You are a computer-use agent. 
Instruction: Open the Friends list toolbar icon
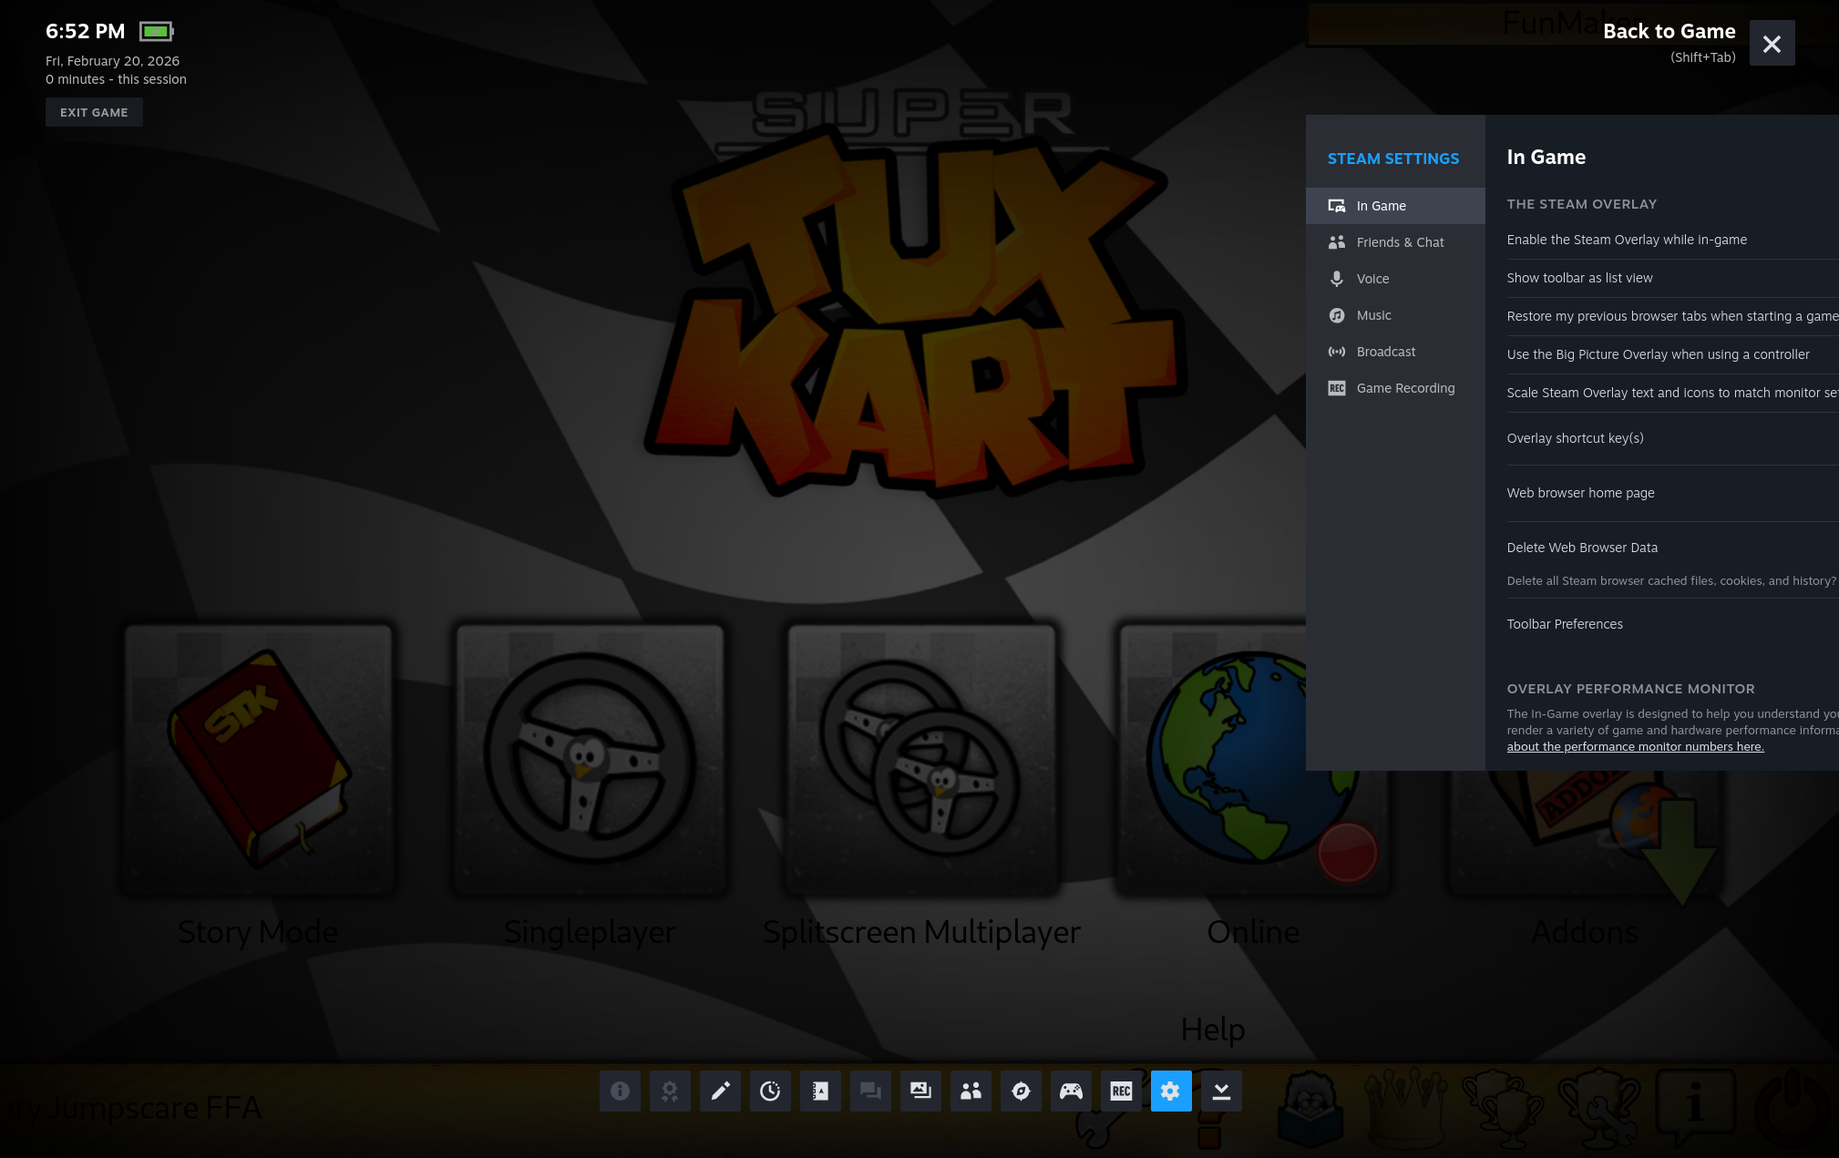point(971,1091)
